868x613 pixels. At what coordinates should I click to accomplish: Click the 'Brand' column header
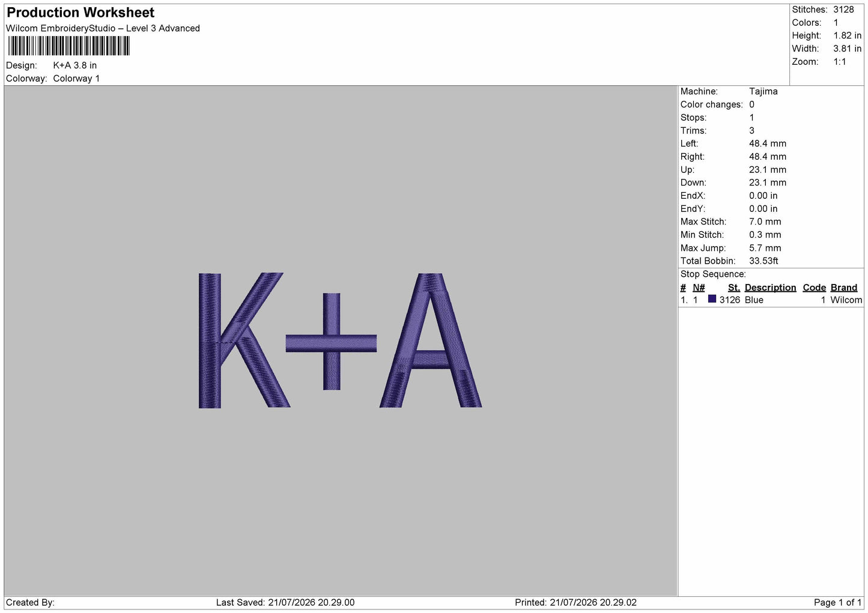click(x=844, y=288)
